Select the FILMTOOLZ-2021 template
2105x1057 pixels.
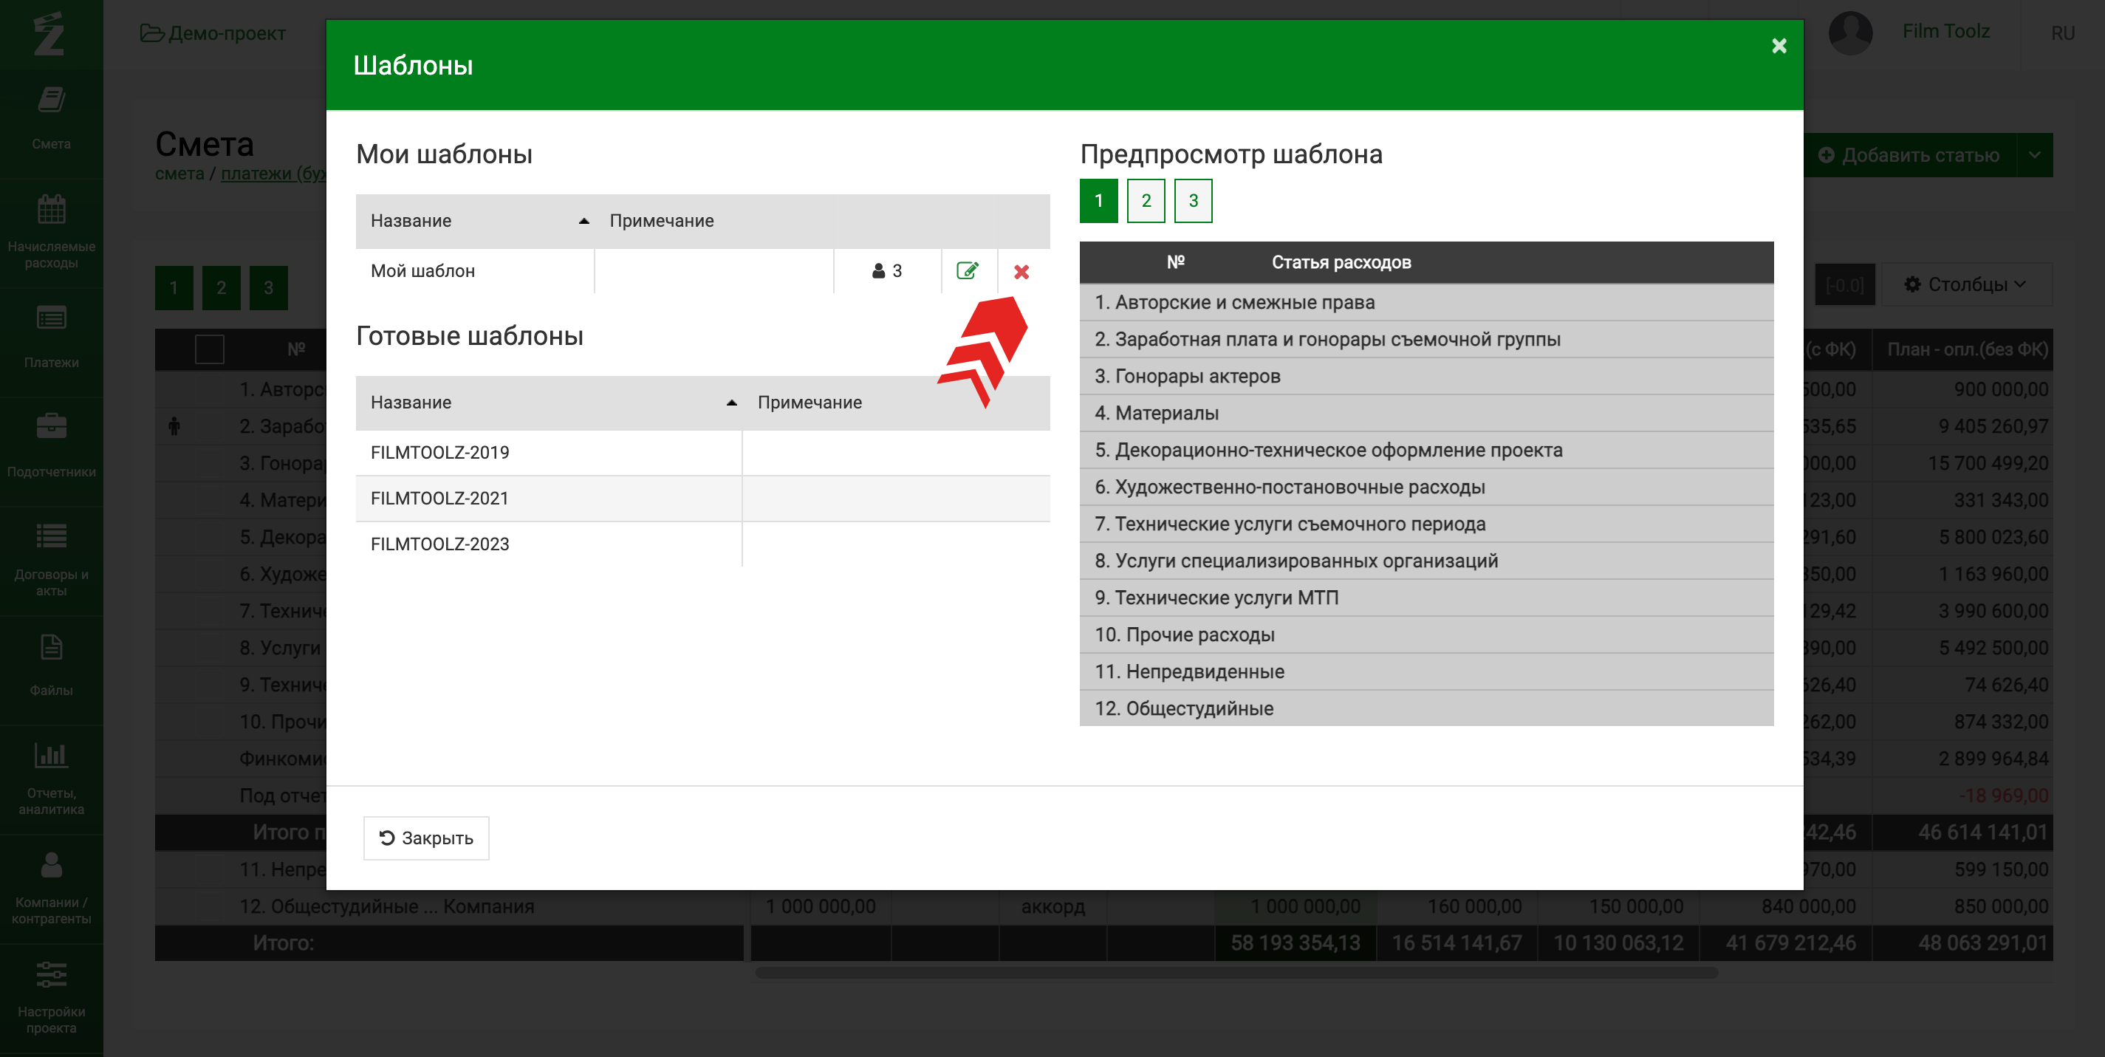[702, 498]
